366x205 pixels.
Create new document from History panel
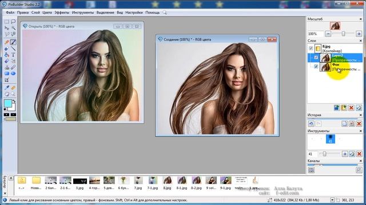coord(344,124)
